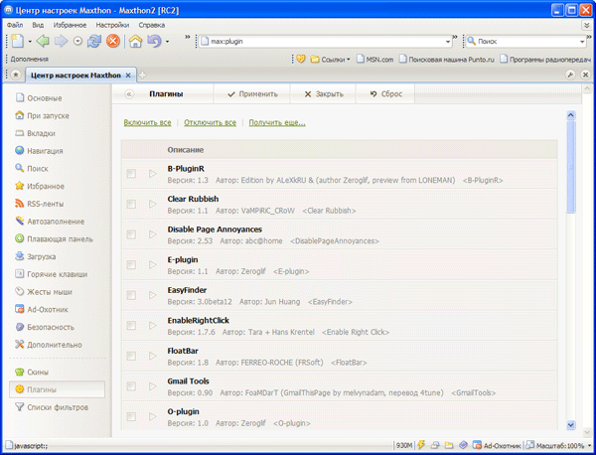Click the Сброс button
Screen dimensions: 596x455
pos(385,94)
